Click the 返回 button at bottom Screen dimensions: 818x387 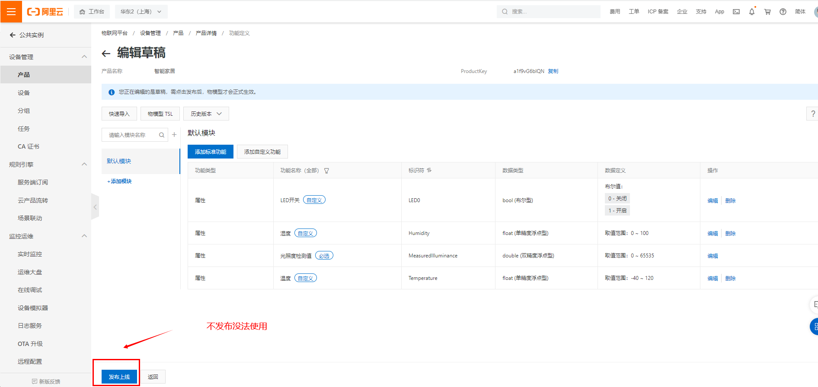153,377
